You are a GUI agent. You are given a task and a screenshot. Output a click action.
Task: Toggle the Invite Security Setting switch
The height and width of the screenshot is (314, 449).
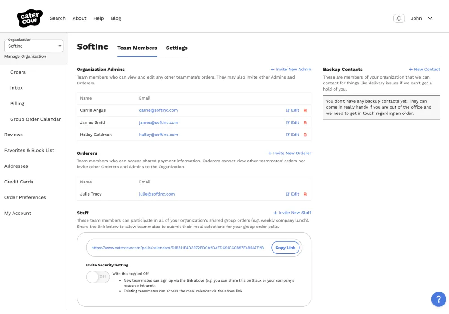click(97, 277)
